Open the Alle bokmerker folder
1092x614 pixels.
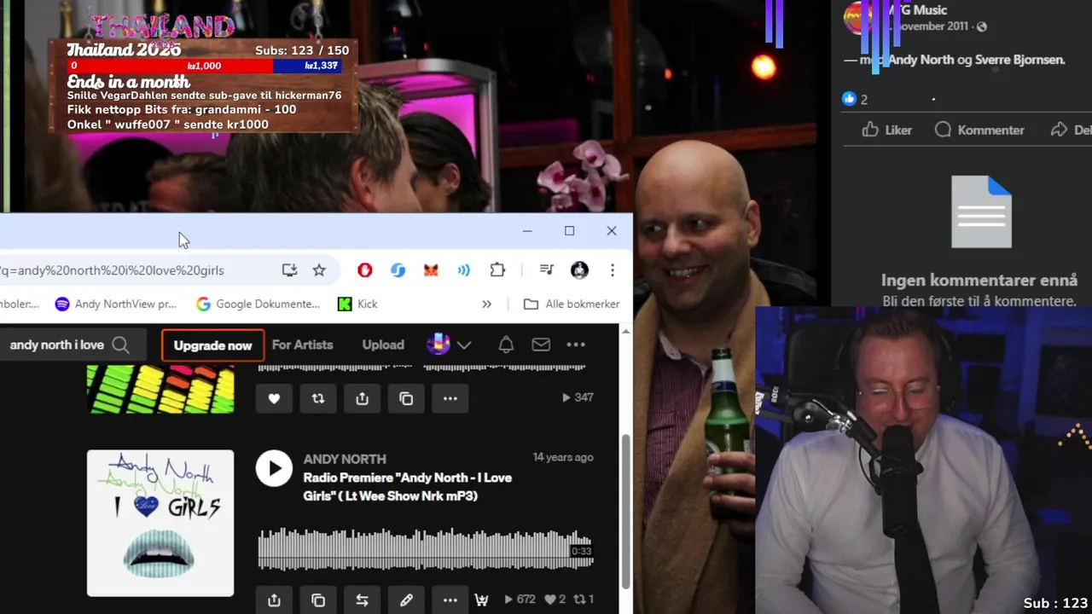(571, 304)
